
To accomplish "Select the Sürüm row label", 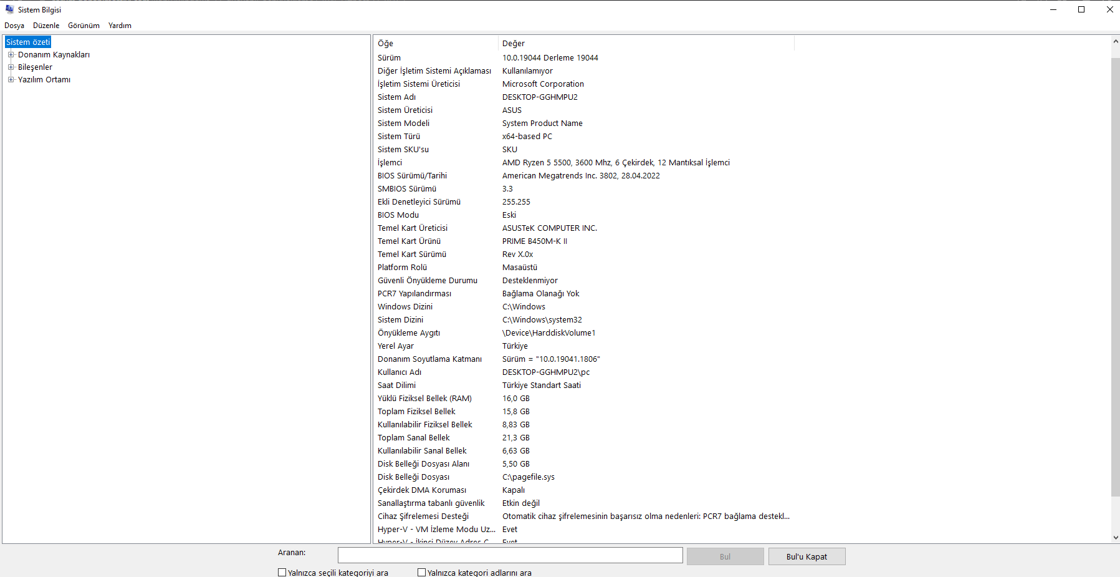I will pos(389,58).
